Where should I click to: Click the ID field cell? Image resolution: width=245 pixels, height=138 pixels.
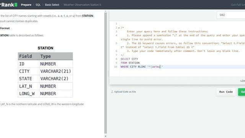click(29, 64)
